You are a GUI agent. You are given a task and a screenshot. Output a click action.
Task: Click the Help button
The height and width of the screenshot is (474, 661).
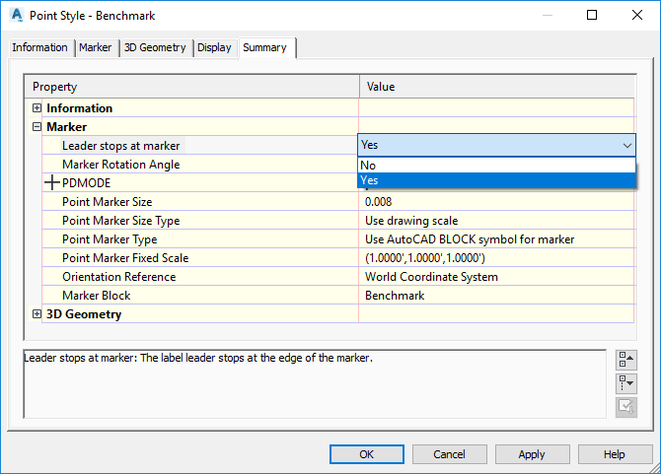(615, 454)
